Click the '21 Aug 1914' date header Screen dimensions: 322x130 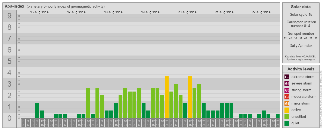pyautogui.click(x=224, y=12)
